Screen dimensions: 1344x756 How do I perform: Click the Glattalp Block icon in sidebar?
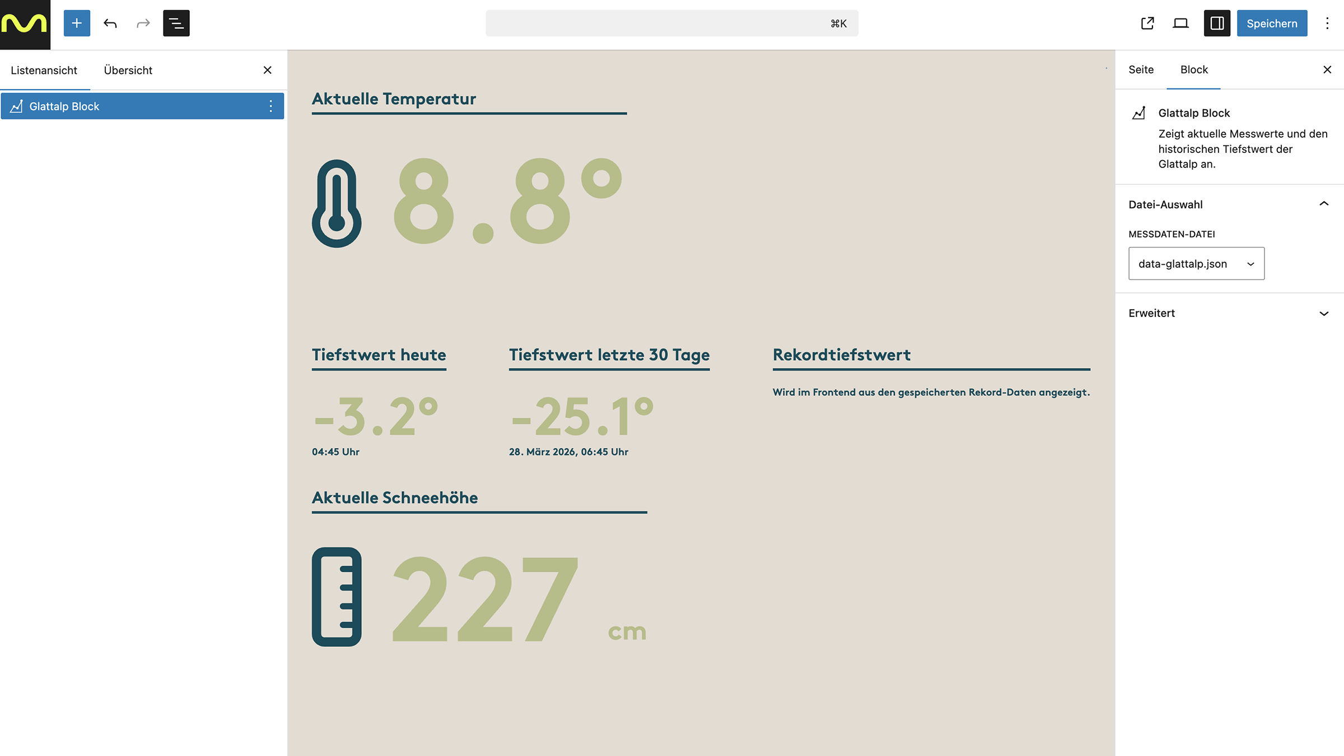1139,113
